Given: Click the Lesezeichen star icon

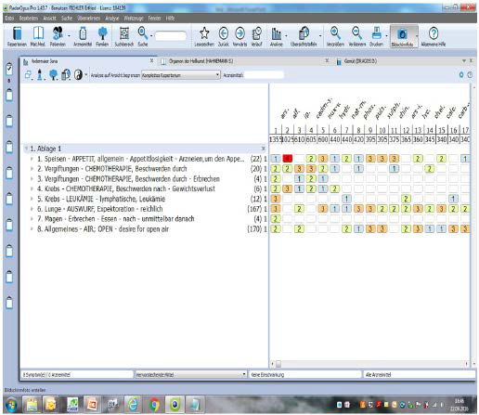Looking at the screenshot, I should [x=204, y=33].
